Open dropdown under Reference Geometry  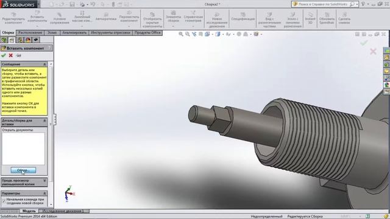coord(193,26)
